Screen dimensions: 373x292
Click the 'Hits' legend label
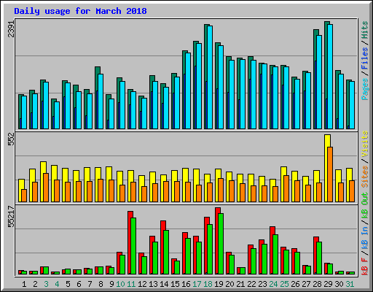click(x=365, y=30)
